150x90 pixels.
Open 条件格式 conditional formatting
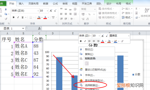click(106, 9)
